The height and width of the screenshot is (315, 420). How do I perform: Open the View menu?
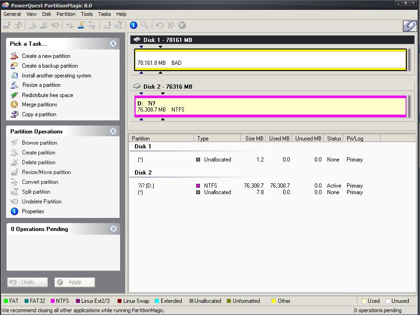pyautogui.click(x=31, y=14)
